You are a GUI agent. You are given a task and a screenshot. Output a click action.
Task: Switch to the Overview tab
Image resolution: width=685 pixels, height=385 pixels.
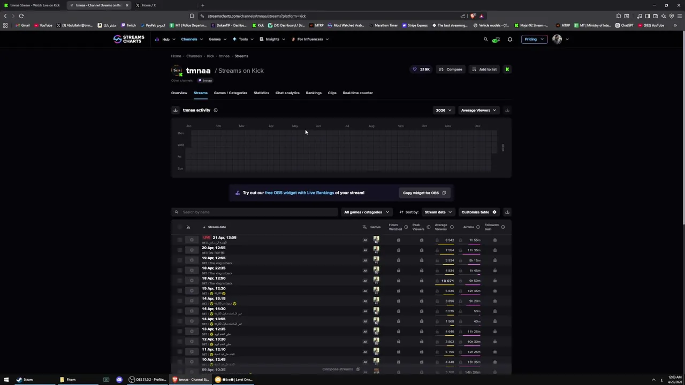[x=179, y=93]
